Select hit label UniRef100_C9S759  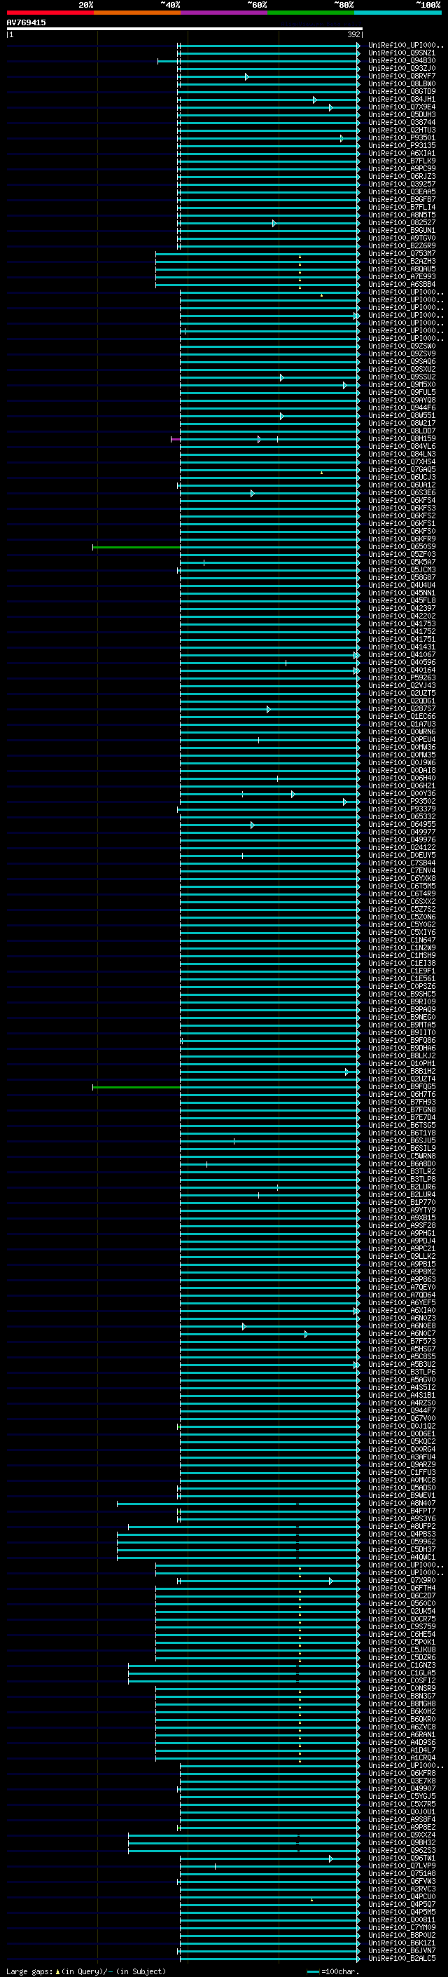pos(401,1627)
